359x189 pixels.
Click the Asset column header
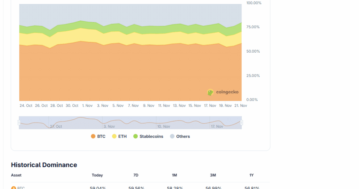[x=16, y=175]
